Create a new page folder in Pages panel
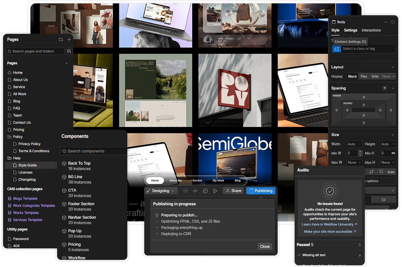 [61, 40]
